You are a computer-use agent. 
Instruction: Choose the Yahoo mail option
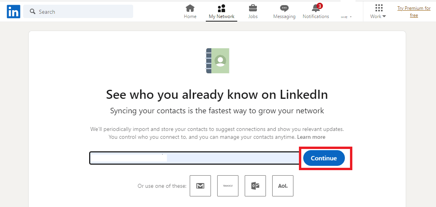click(228, 186)
